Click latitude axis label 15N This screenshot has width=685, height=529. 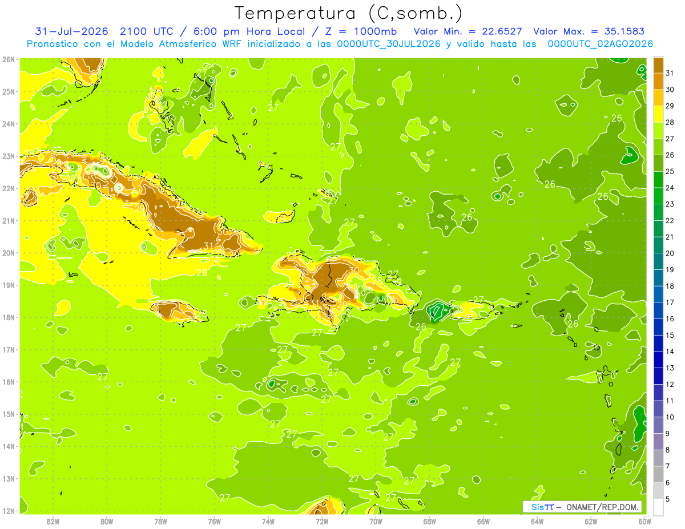click(8, 414)
